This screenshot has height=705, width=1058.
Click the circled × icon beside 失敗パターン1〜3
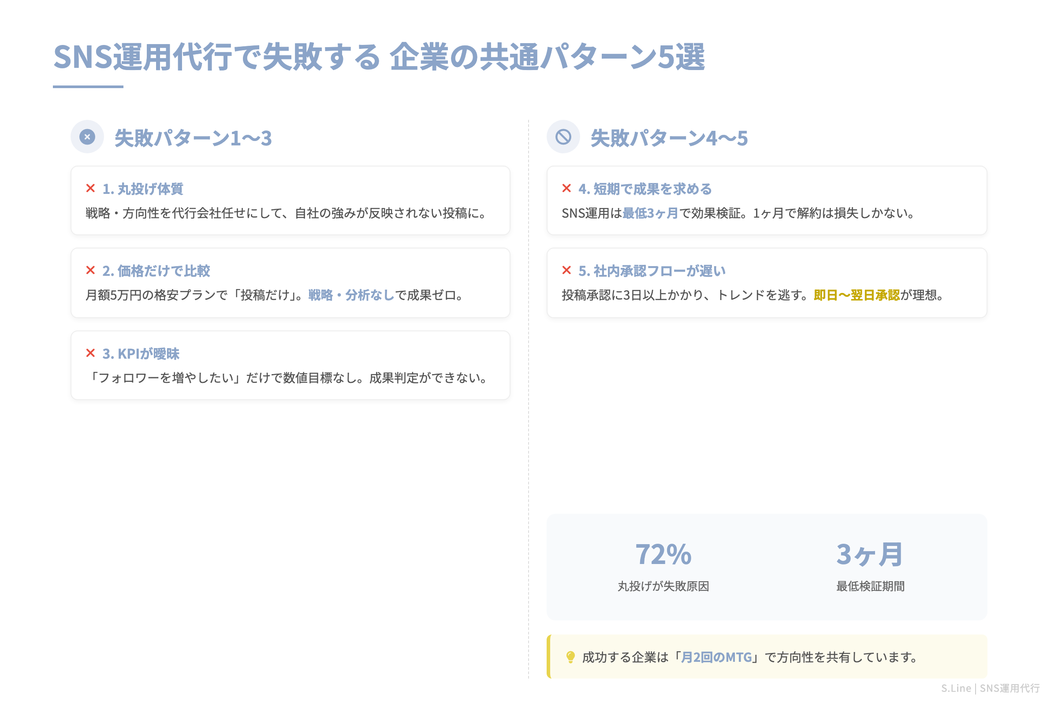tap(87, 137)
